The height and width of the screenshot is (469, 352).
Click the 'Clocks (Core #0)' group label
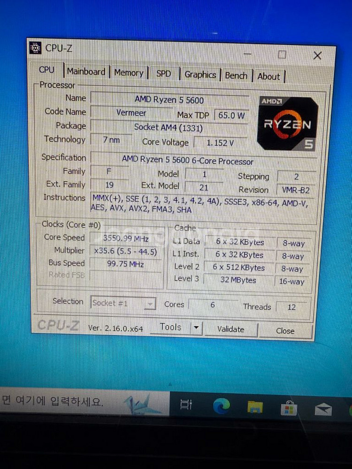[71, 224]
